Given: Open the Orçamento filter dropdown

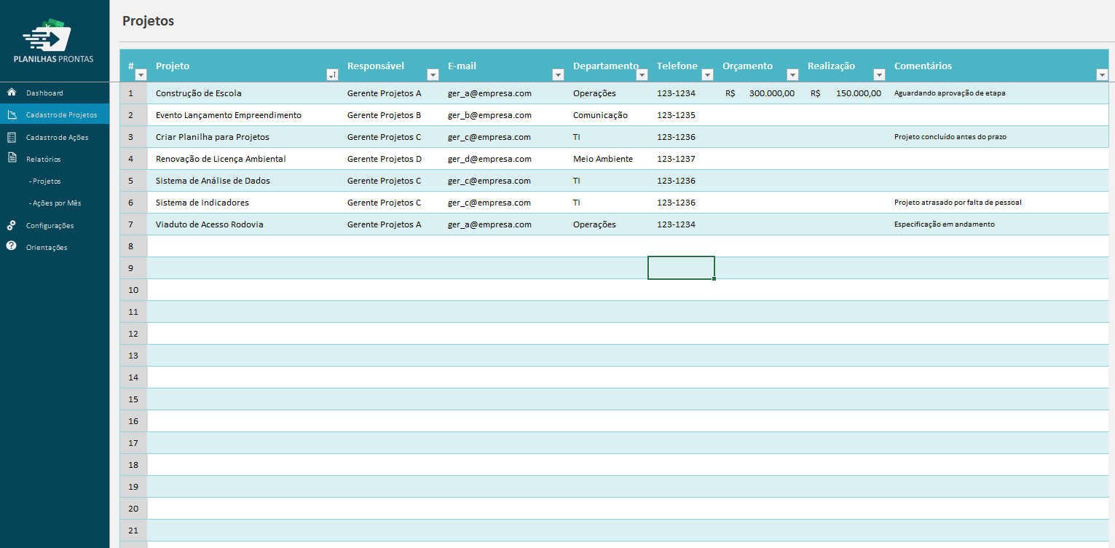Looking at the screenshot, I should pyautogui.click(x=792, y=74).
